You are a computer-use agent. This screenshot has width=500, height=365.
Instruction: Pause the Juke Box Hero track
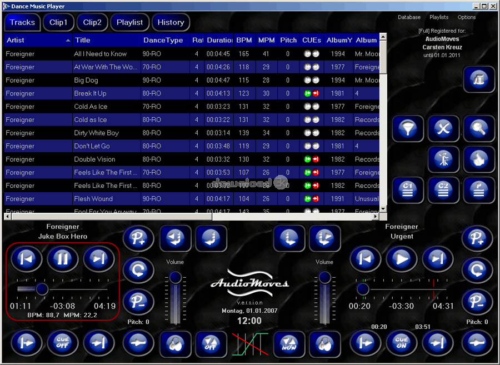click(x=62, y=258)
